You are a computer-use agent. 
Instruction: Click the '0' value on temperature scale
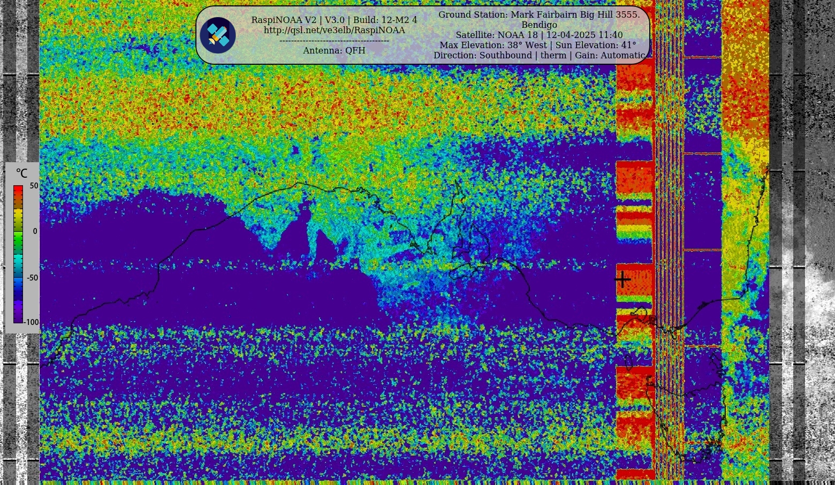click(35, 231)
